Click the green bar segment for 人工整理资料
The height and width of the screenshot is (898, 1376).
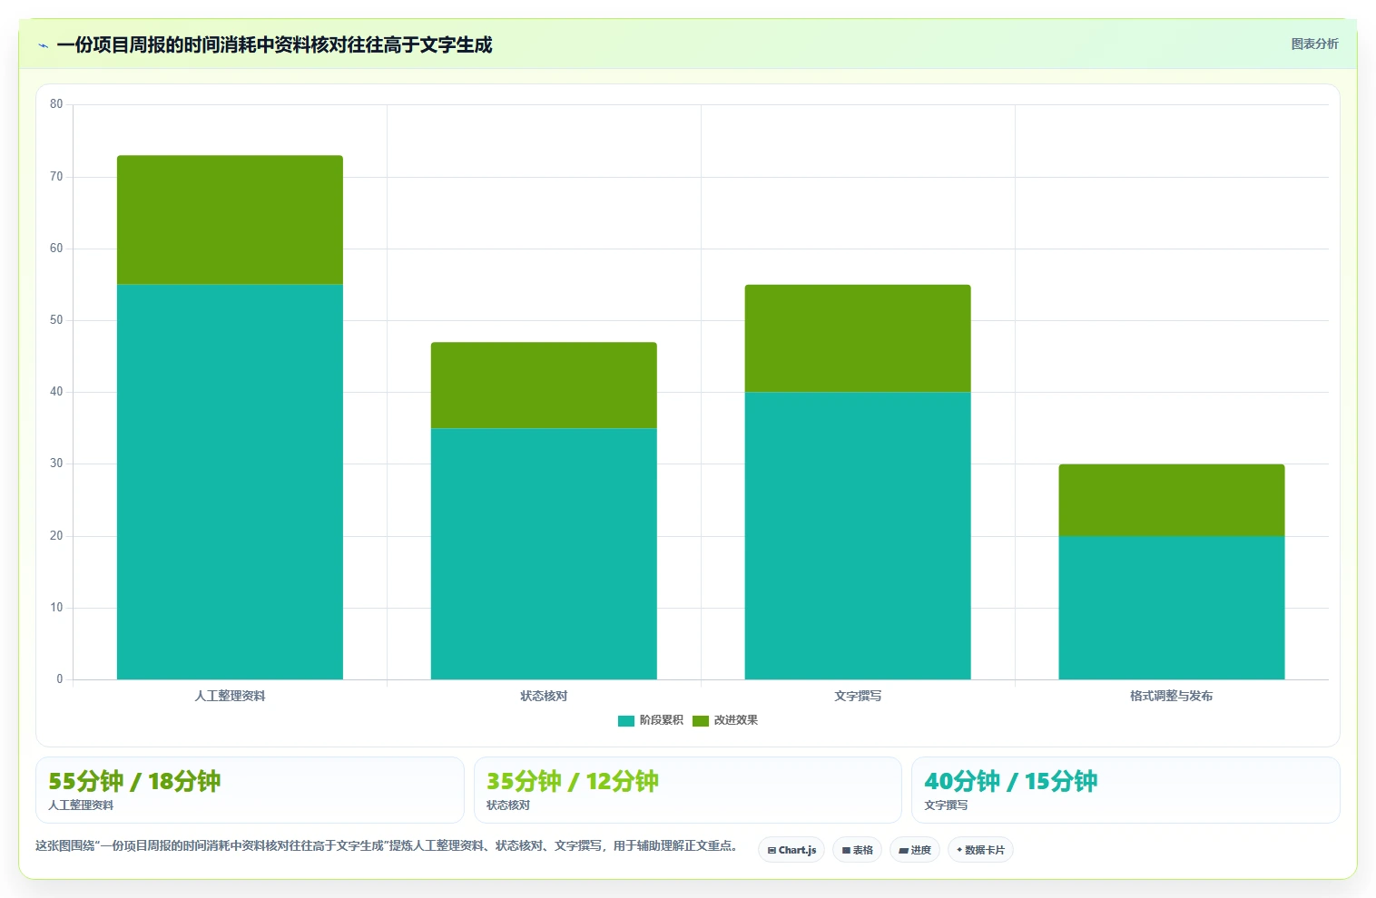coord(230,220)
